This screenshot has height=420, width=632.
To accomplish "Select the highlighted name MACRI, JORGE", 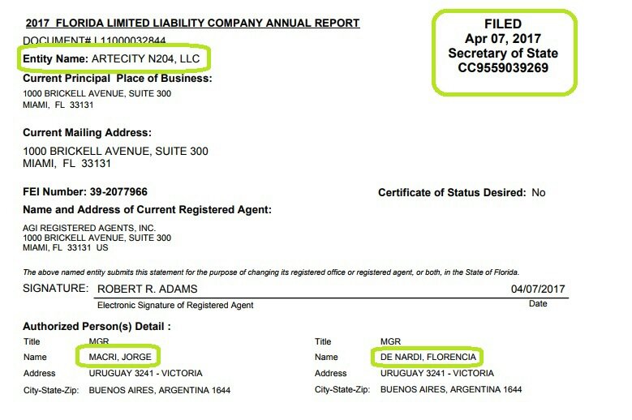I will (x=118, y=357).
